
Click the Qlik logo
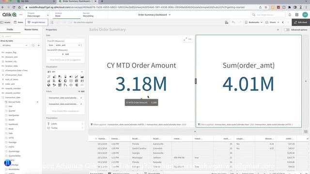click(x=9, y=14)
